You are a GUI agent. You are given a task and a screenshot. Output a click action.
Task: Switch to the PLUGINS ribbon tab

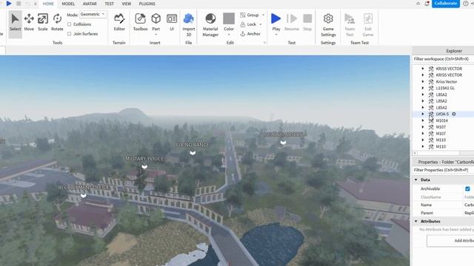[147, 4]
